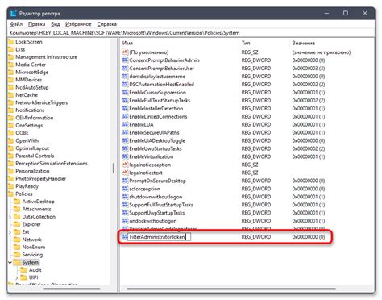Select the ActiveDesktop key in tree
This screenshot has width=382, height=300.
[x=38, y=202]
